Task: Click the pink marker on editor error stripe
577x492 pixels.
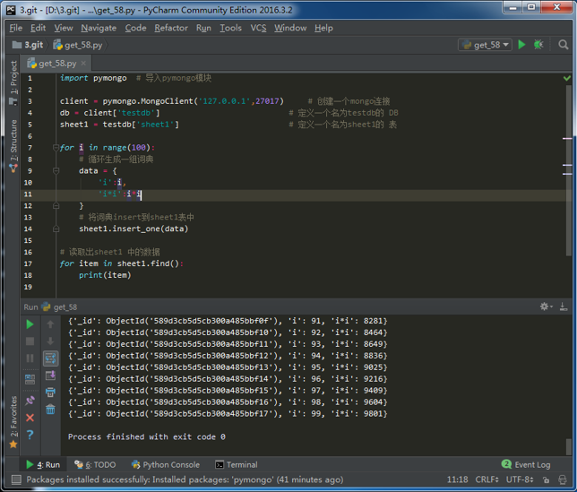Action: point(567,138)
